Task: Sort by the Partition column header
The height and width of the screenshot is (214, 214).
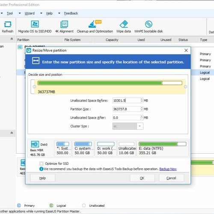Action: [x=40, y=40]
